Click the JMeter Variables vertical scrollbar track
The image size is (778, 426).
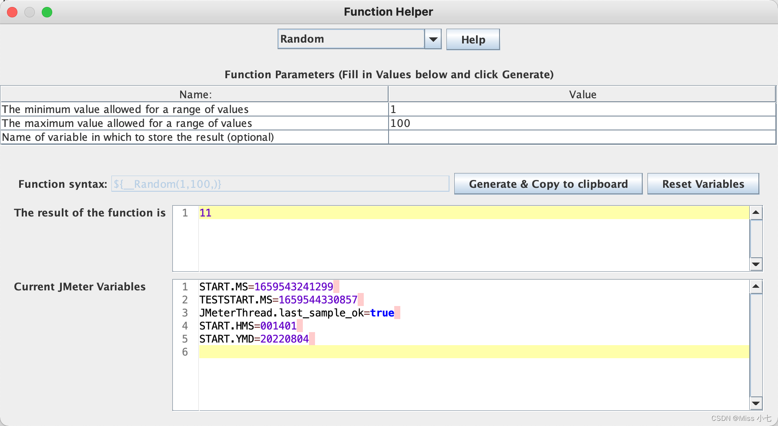(x=756, y=345)
